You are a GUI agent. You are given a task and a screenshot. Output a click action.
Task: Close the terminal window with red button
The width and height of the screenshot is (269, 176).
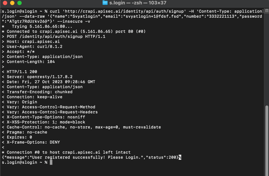pos(5,3)
